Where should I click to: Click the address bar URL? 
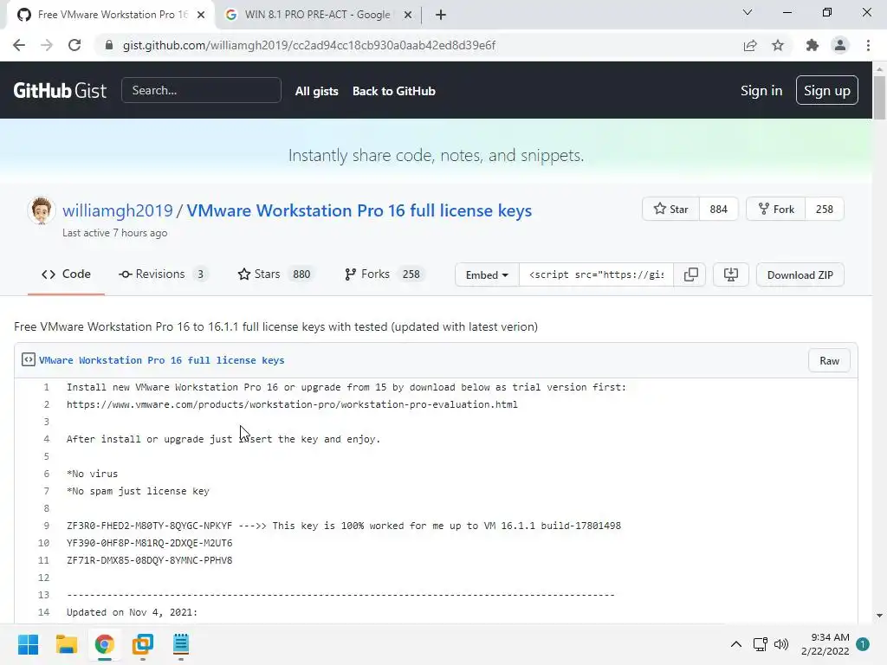(309, 45)
